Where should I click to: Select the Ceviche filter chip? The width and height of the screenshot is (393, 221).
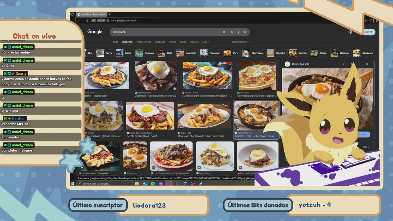[276, 53]
